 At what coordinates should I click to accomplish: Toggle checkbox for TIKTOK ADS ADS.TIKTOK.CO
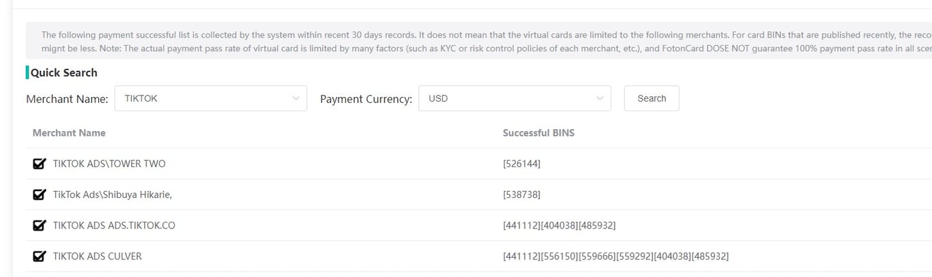pos(40,225)
